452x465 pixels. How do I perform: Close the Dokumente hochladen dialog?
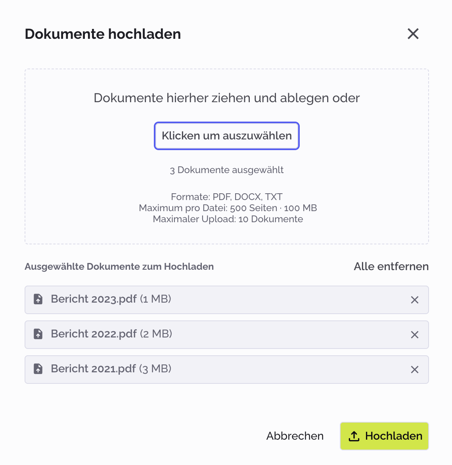coord(413,34)
